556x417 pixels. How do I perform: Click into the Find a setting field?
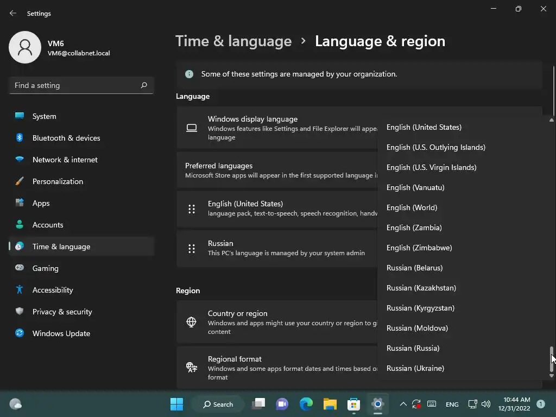tap(81, 85)
